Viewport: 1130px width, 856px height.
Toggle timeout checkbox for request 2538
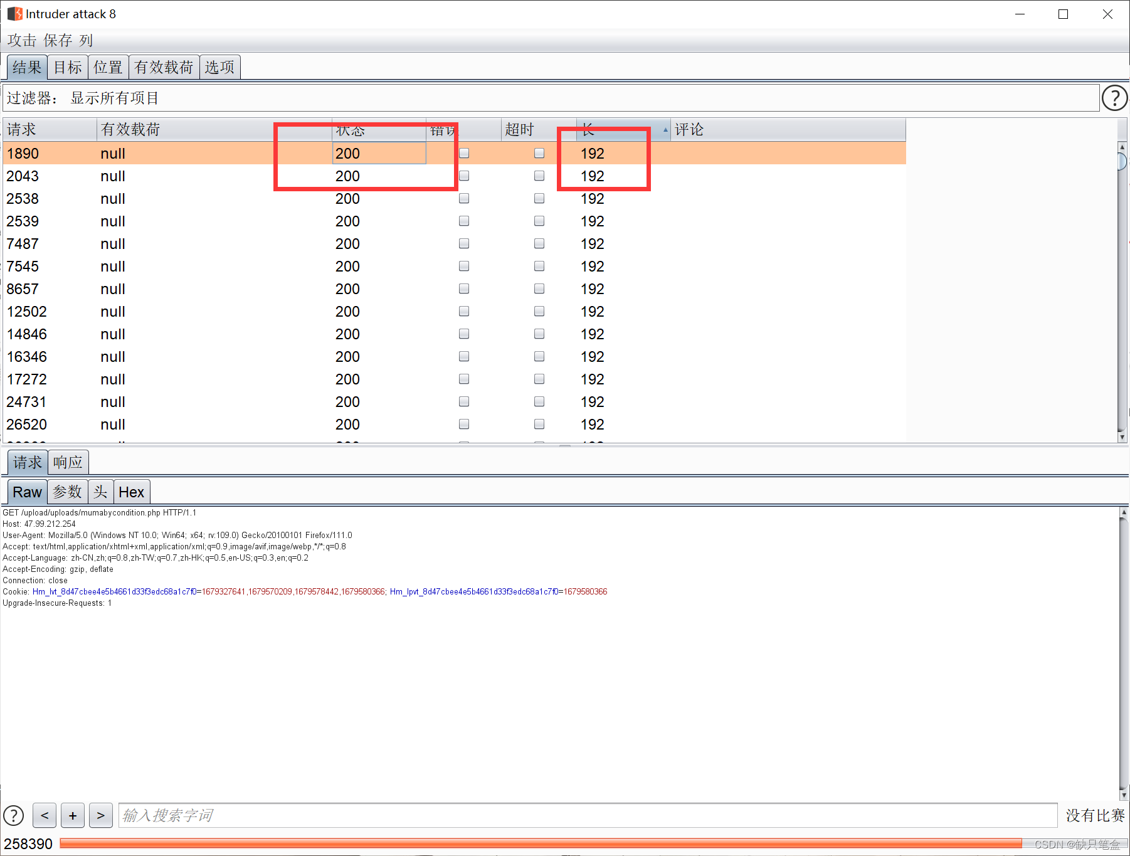pos(539,198)
